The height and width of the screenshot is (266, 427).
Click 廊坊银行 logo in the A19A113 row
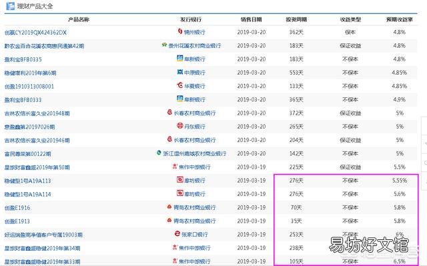(180, 179)
